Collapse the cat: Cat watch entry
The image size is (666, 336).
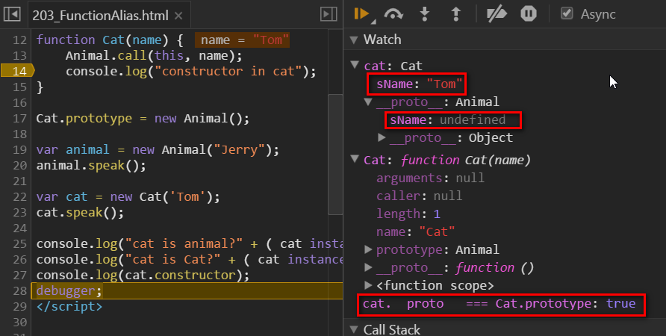pos(355,65)
